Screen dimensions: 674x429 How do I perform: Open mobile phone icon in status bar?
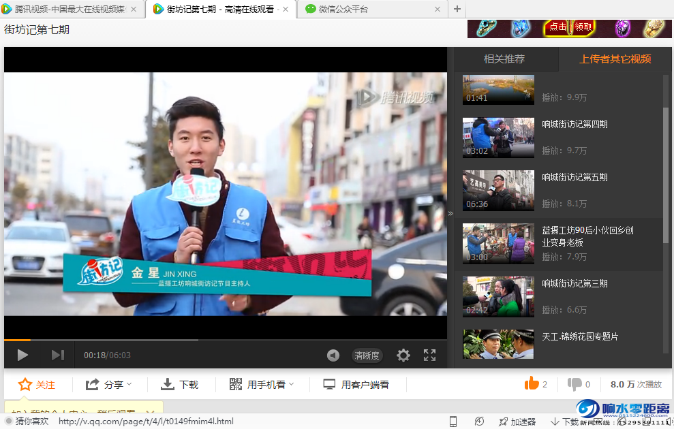tap(453, 422)
